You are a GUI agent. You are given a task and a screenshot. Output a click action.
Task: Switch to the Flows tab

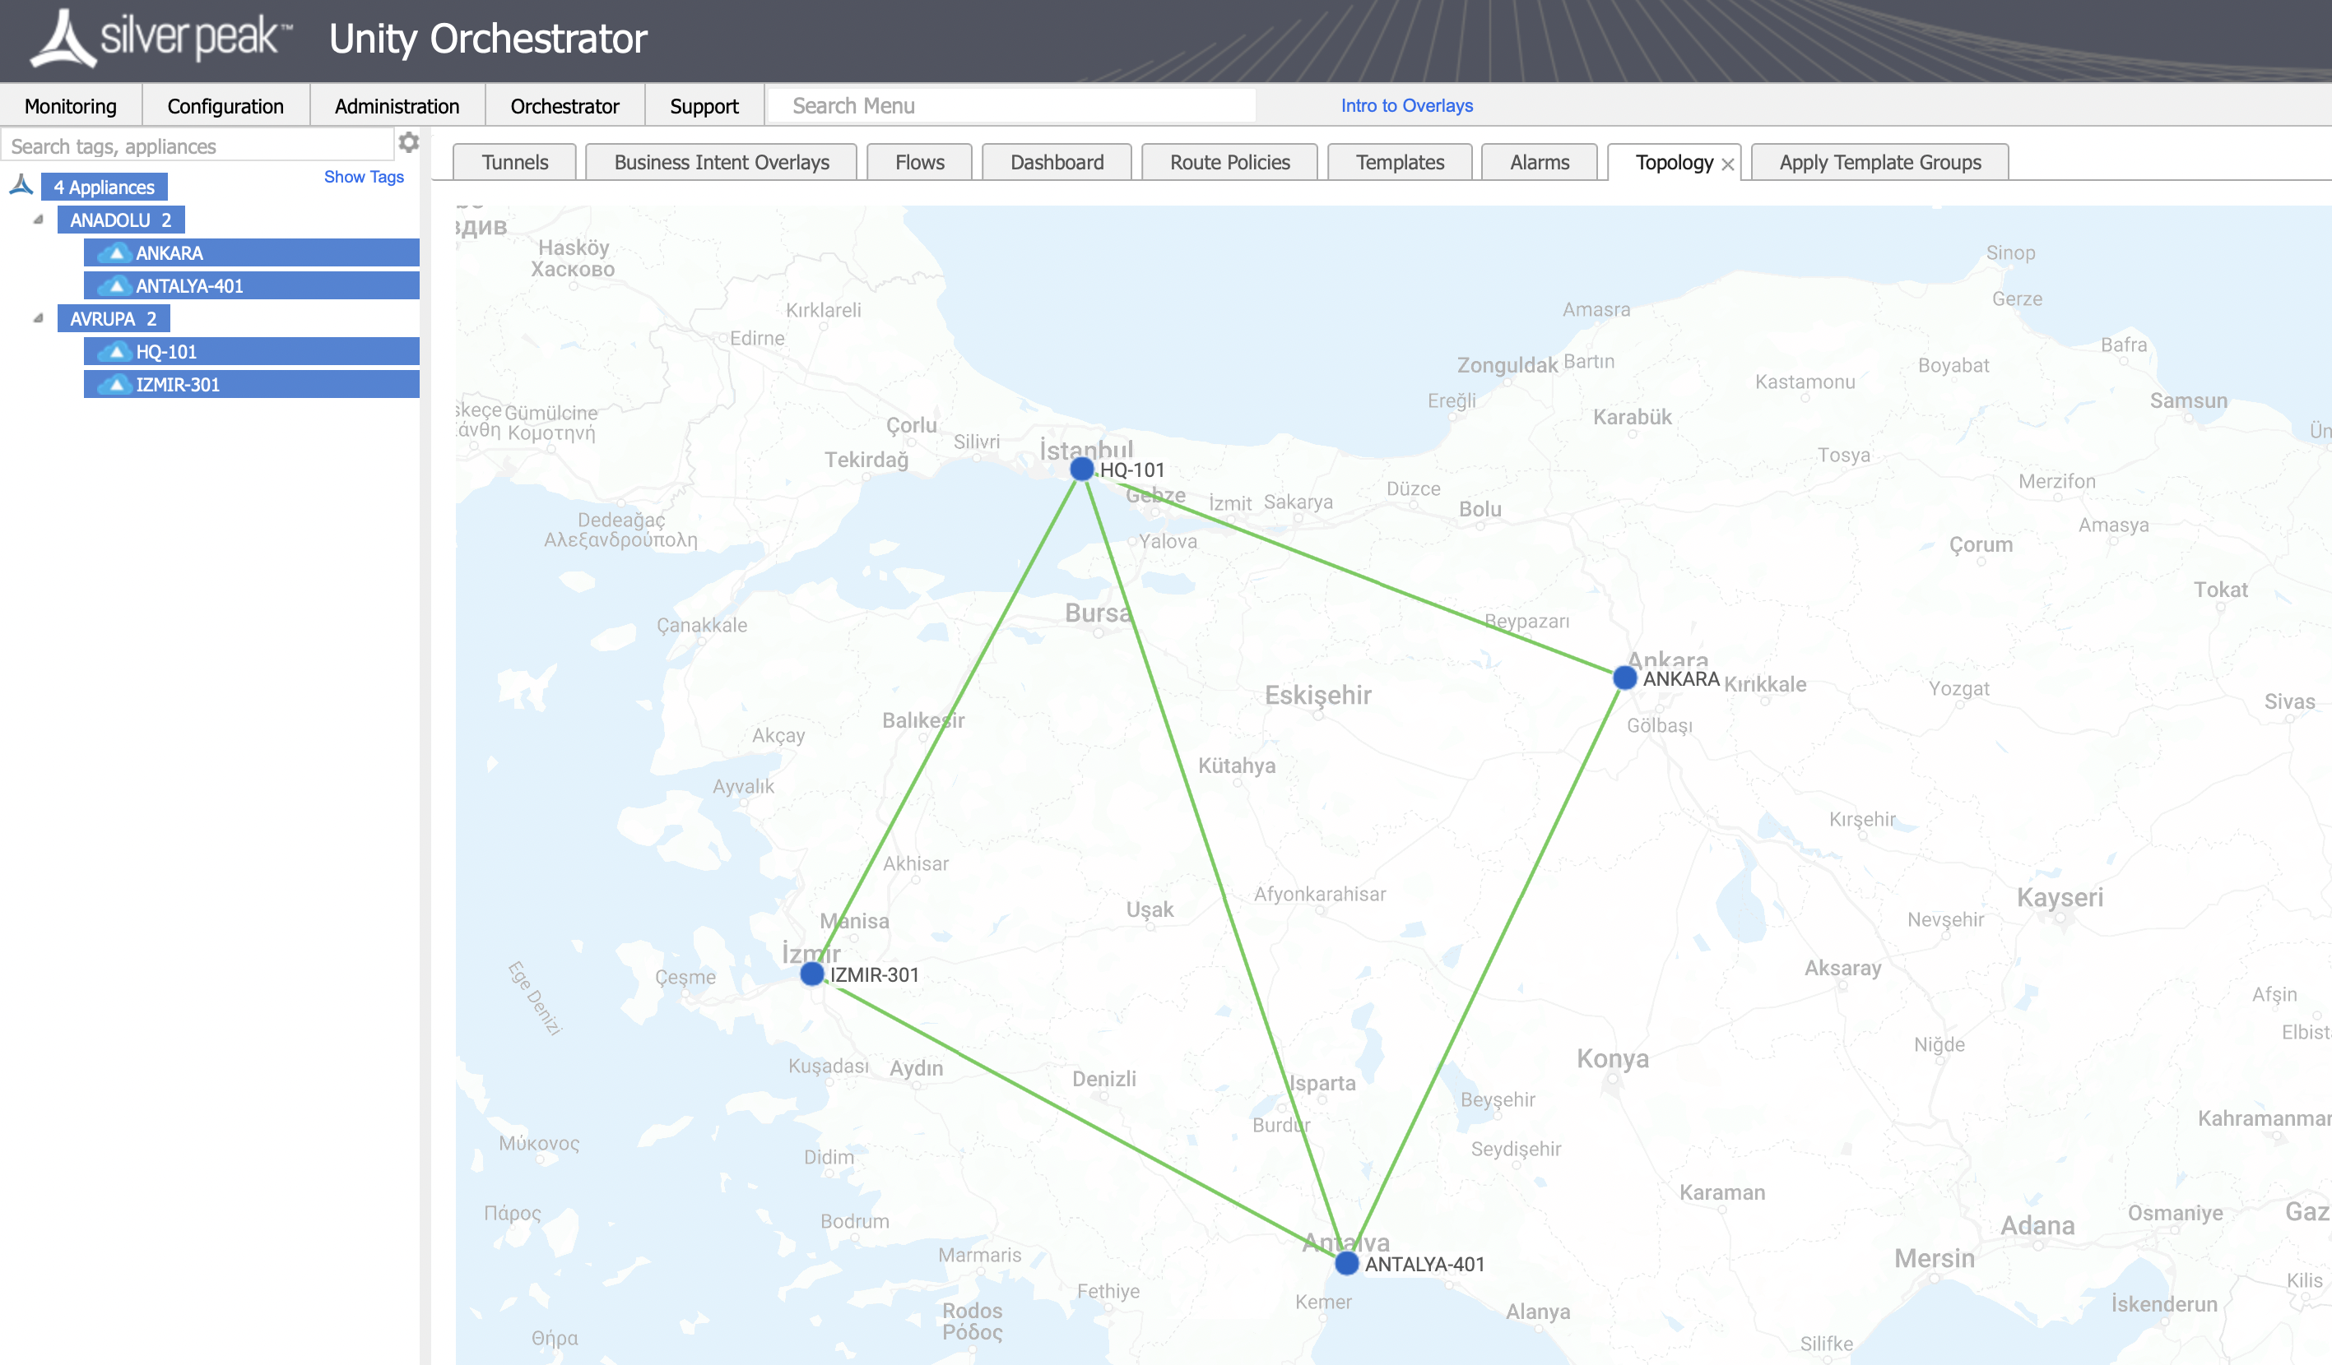(x=918, y=162)
